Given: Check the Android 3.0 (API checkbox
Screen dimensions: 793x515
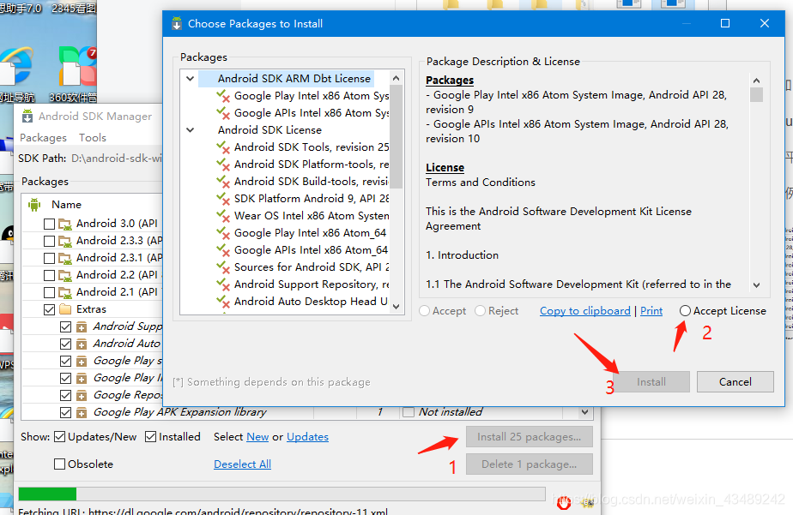Looking at the screenshot, I should (49, 224).
